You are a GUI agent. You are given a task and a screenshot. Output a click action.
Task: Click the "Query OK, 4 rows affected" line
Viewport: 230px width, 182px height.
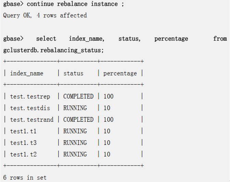[45, 15]
